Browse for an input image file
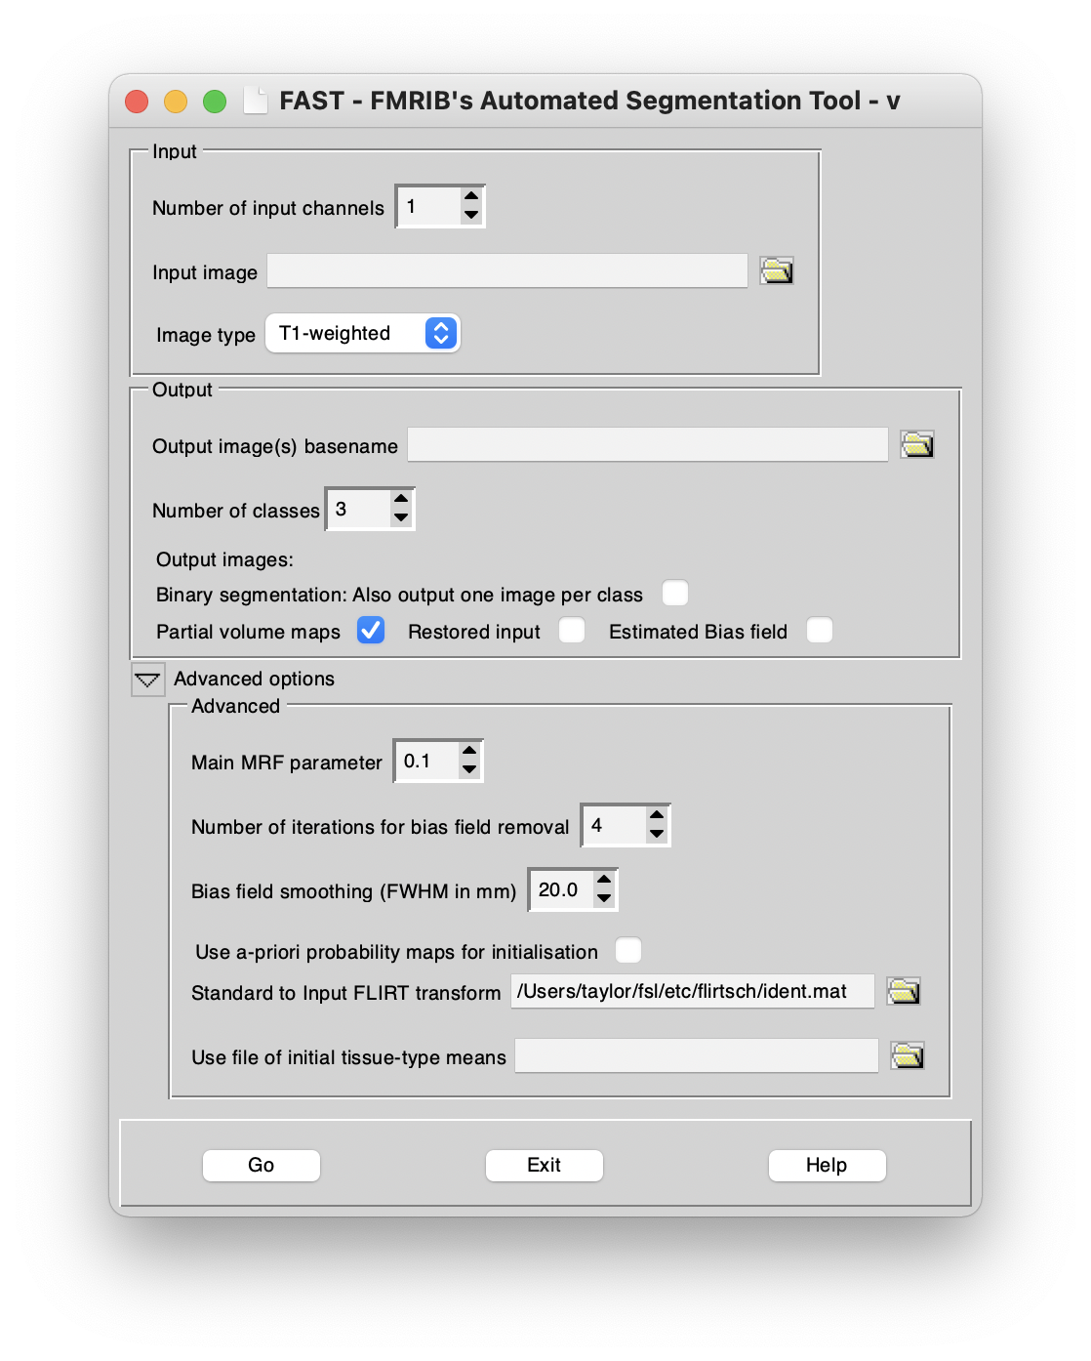 776,270
